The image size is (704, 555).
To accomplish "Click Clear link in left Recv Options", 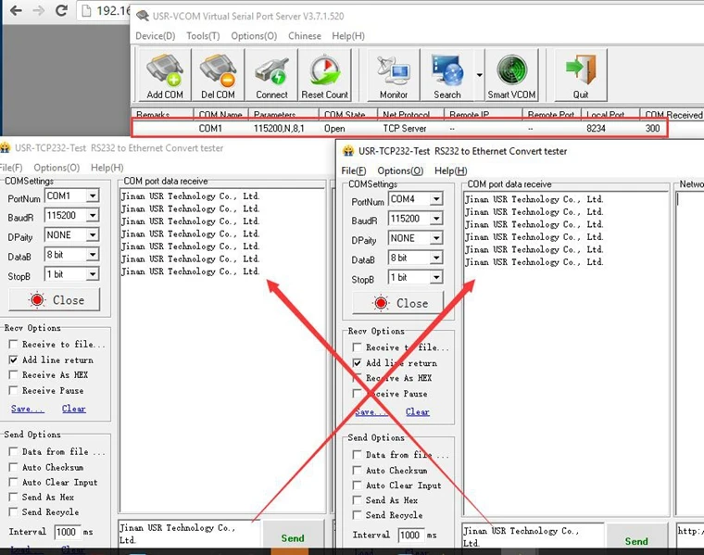I will coord(73,409).
